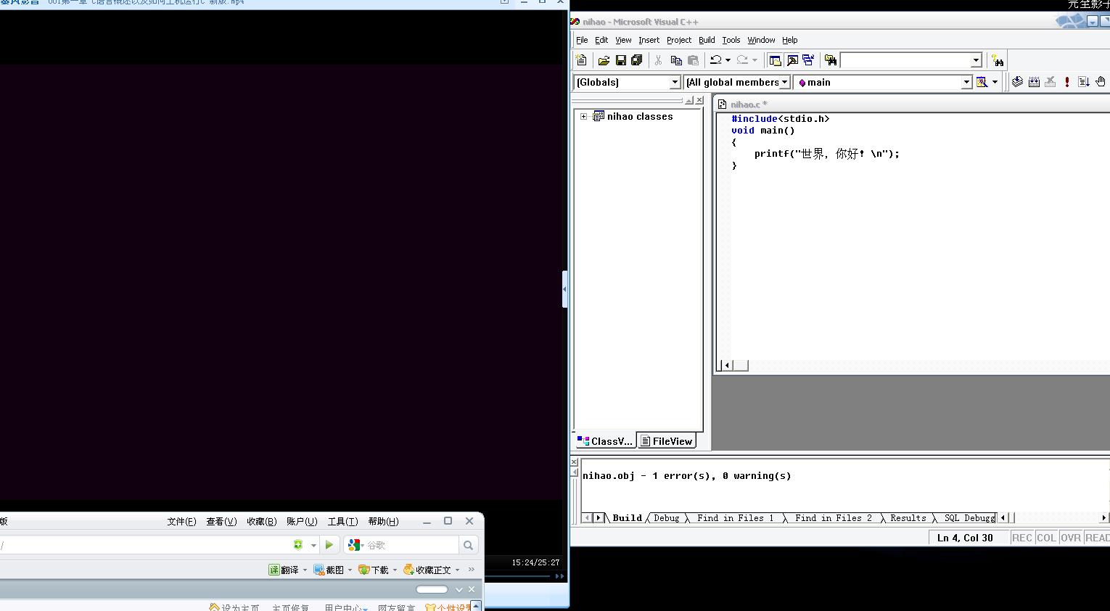This screenshot has width=1110, height=611.
Task: Switch to the ClassView tab
Action: click(x=605, y=440)
